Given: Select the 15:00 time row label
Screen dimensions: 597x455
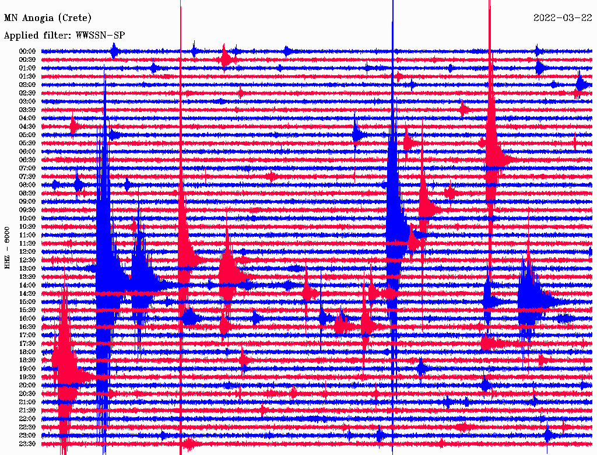Looking at the screenshot, I should (27, 302).
